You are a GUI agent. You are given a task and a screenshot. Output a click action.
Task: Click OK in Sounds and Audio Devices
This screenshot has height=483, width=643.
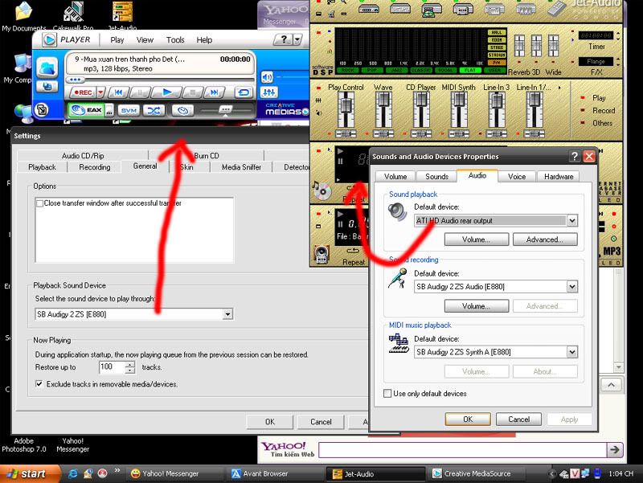[x=468, y=419]
